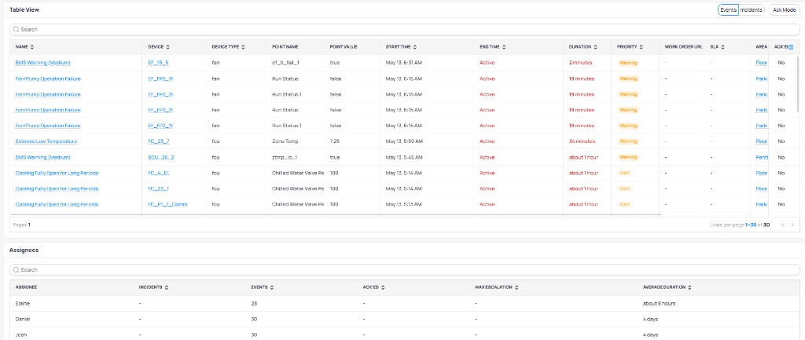Enable Ack Mode
805x340 pixels.
pos(784,9)
